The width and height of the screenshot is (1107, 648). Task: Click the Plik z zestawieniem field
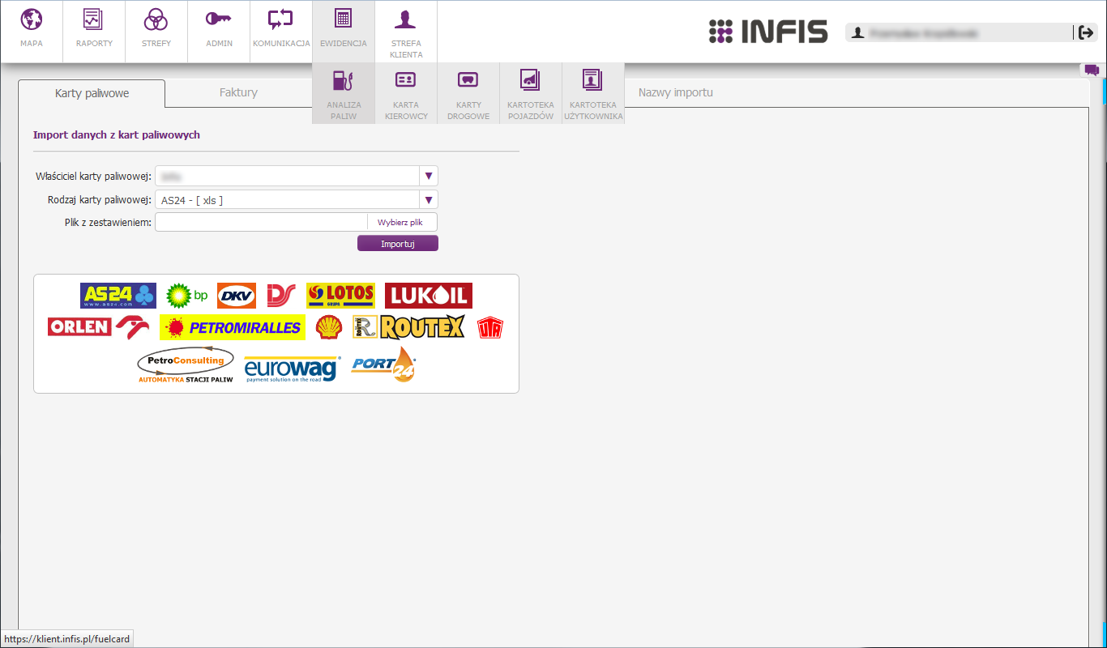pyautogui.click(x=261, y=222)
